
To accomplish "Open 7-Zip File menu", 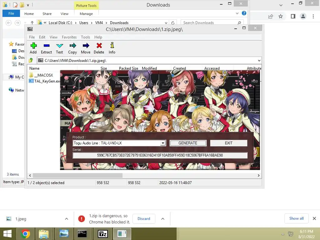I will 32,37.
